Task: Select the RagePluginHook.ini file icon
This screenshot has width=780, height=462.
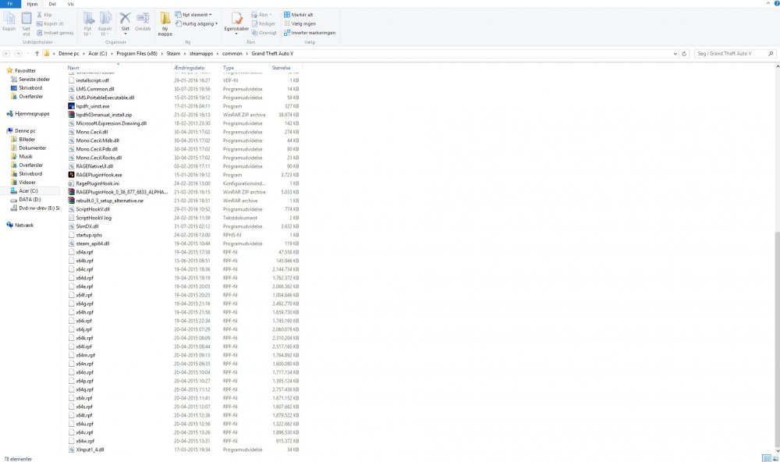Action: 72,183
